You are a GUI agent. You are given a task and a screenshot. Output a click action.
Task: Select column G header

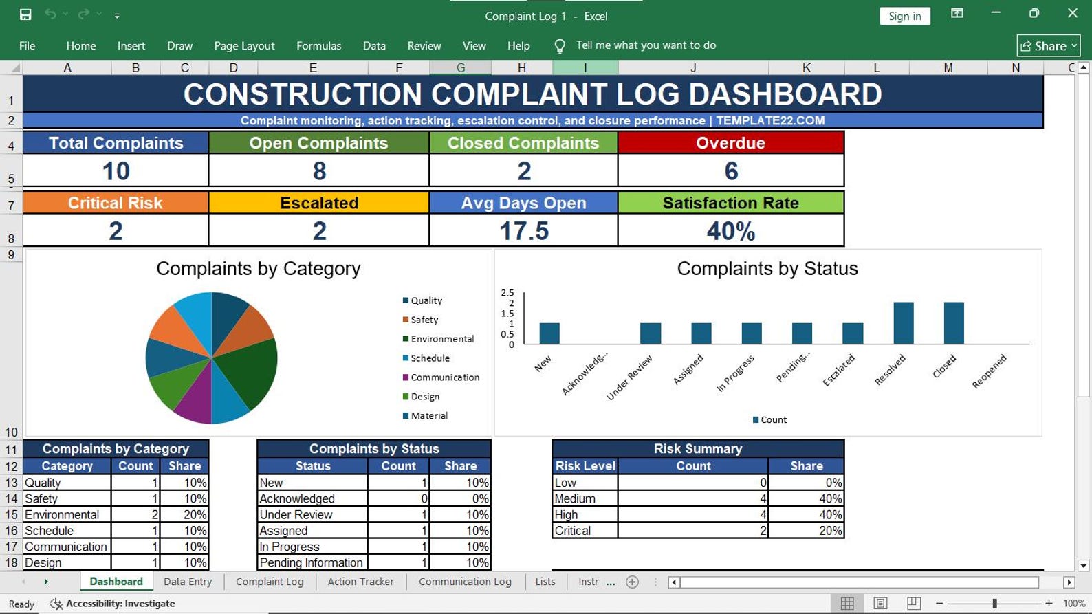click(460, 67)
